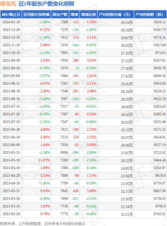Select the 户均持股市值（元） column header
Screen dimensions: 167x226
click(x=115, y=15)
